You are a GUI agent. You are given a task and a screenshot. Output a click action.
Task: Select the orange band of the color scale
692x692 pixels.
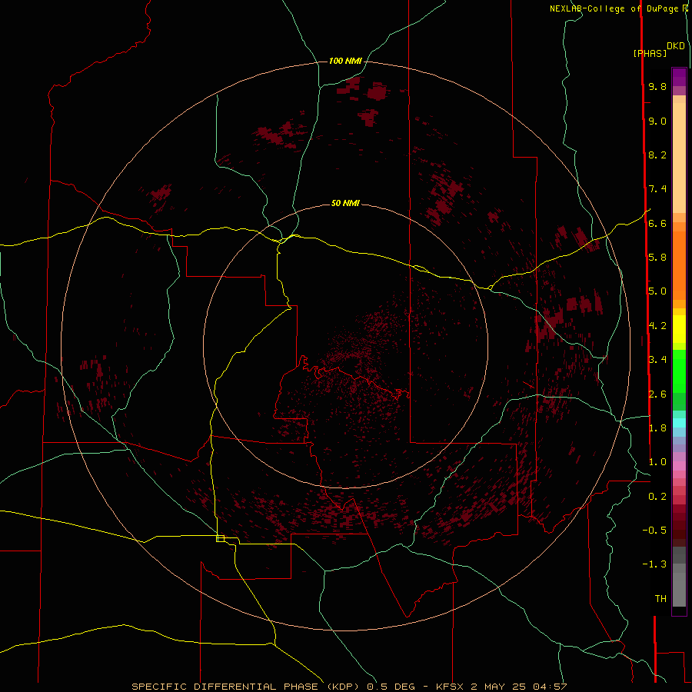click(679, 264)
